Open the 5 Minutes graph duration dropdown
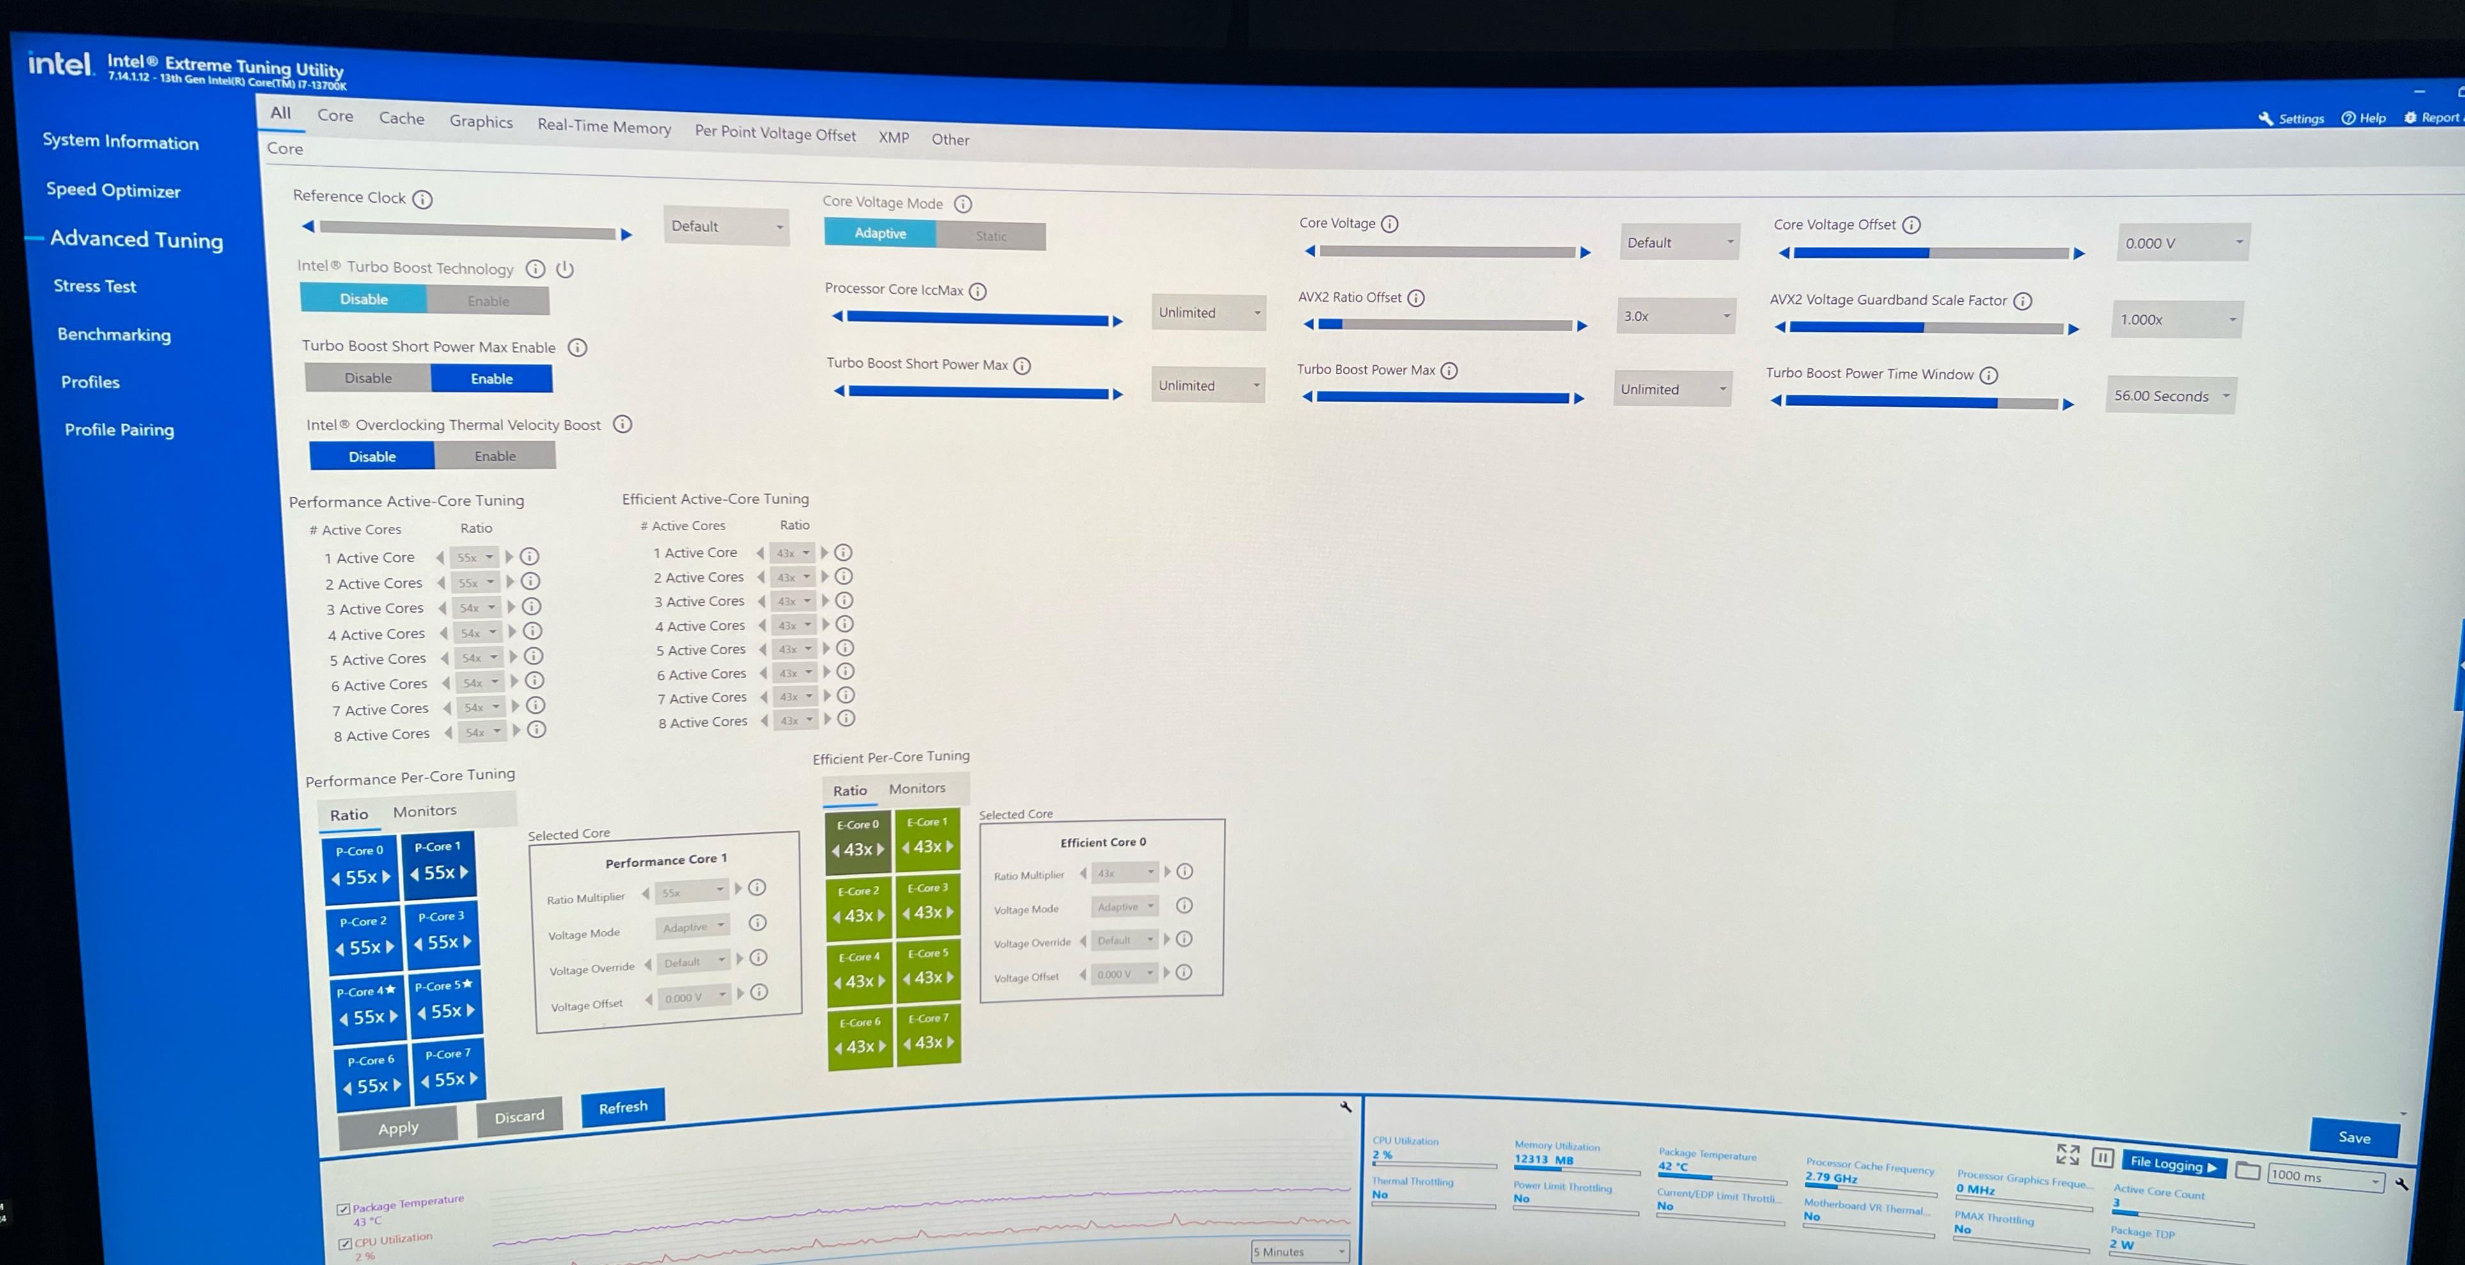The image size is (2465, 1265). pyautogui.click(x=1299, y=1252)
